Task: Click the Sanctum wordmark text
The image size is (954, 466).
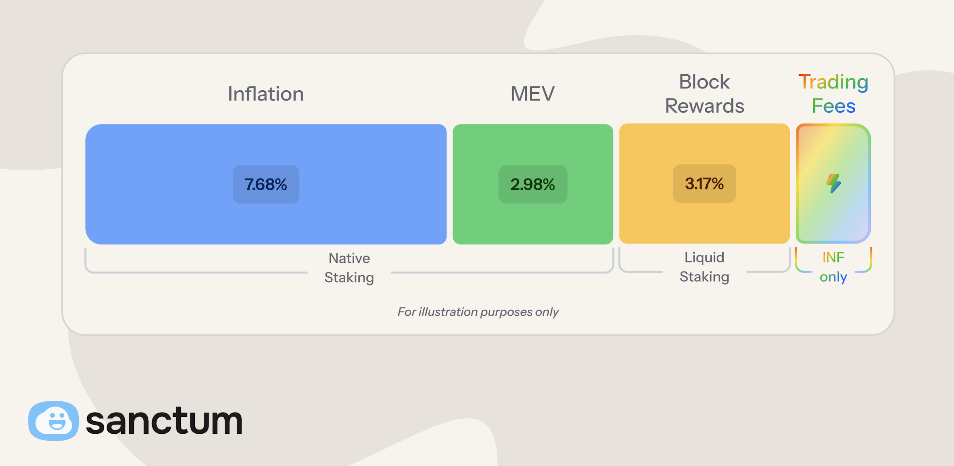Action: [x=164, y=421]
